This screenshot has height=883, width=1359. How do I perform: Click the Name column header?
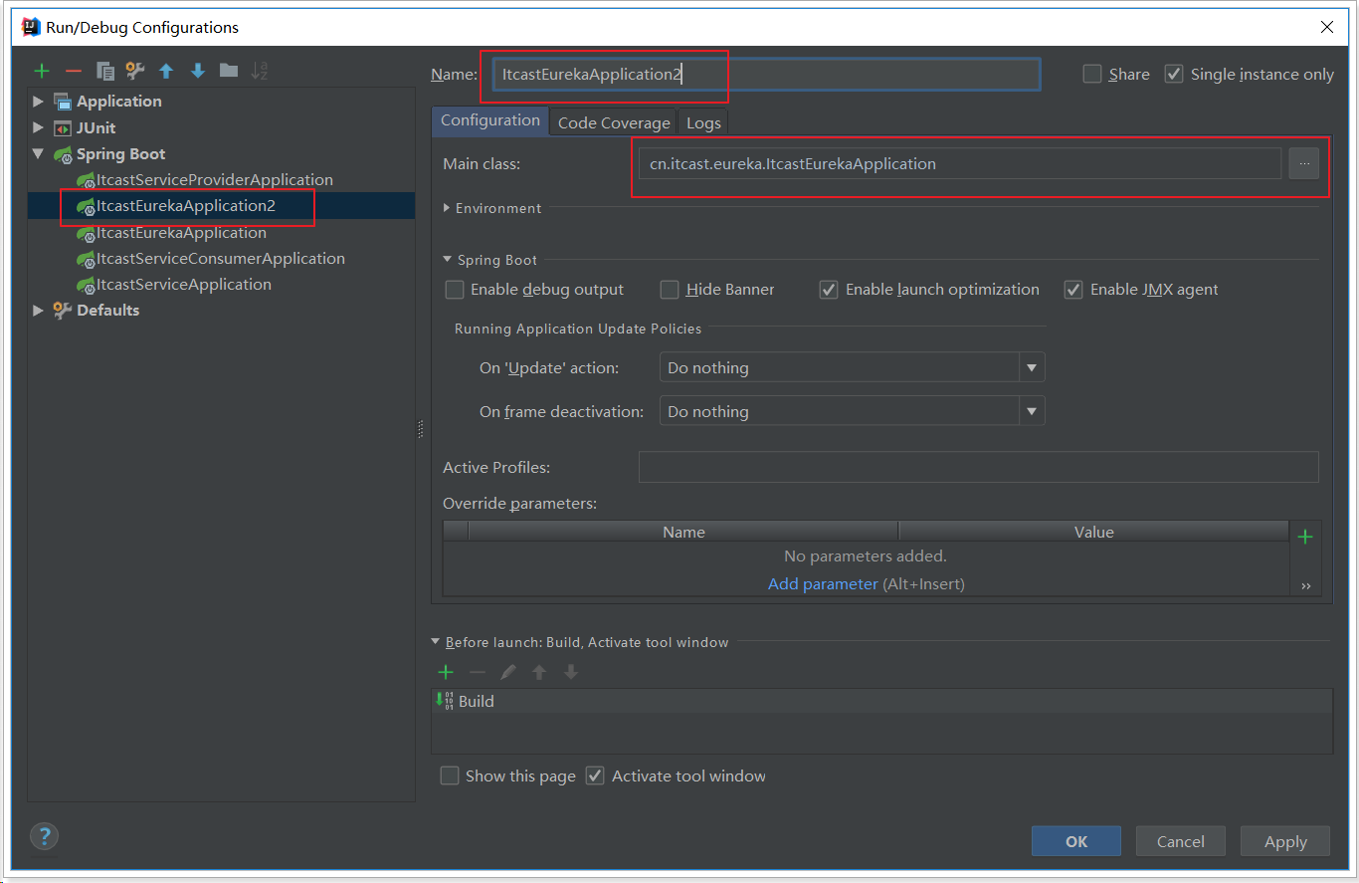click(683, 533)
